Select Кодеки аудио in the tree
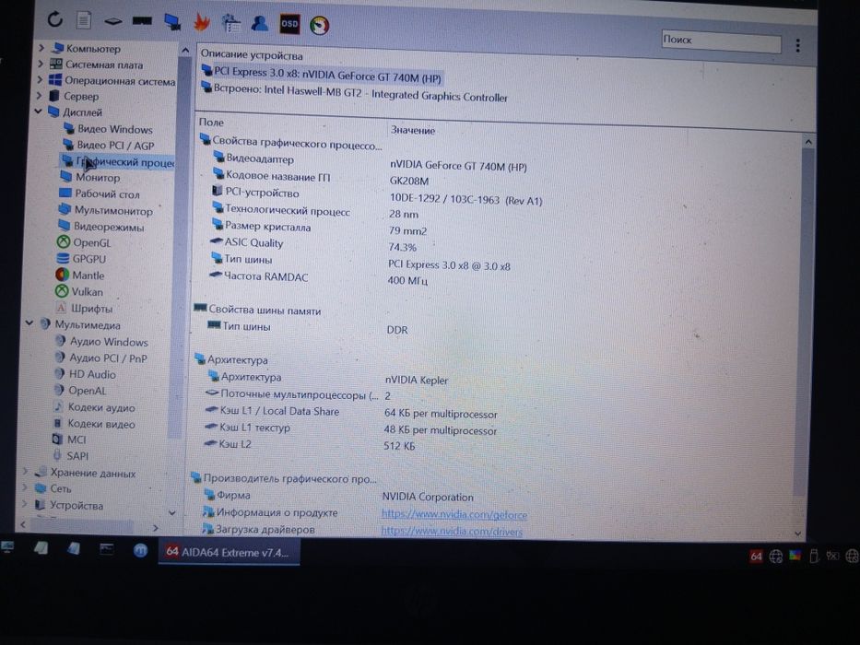 (94, 407)
